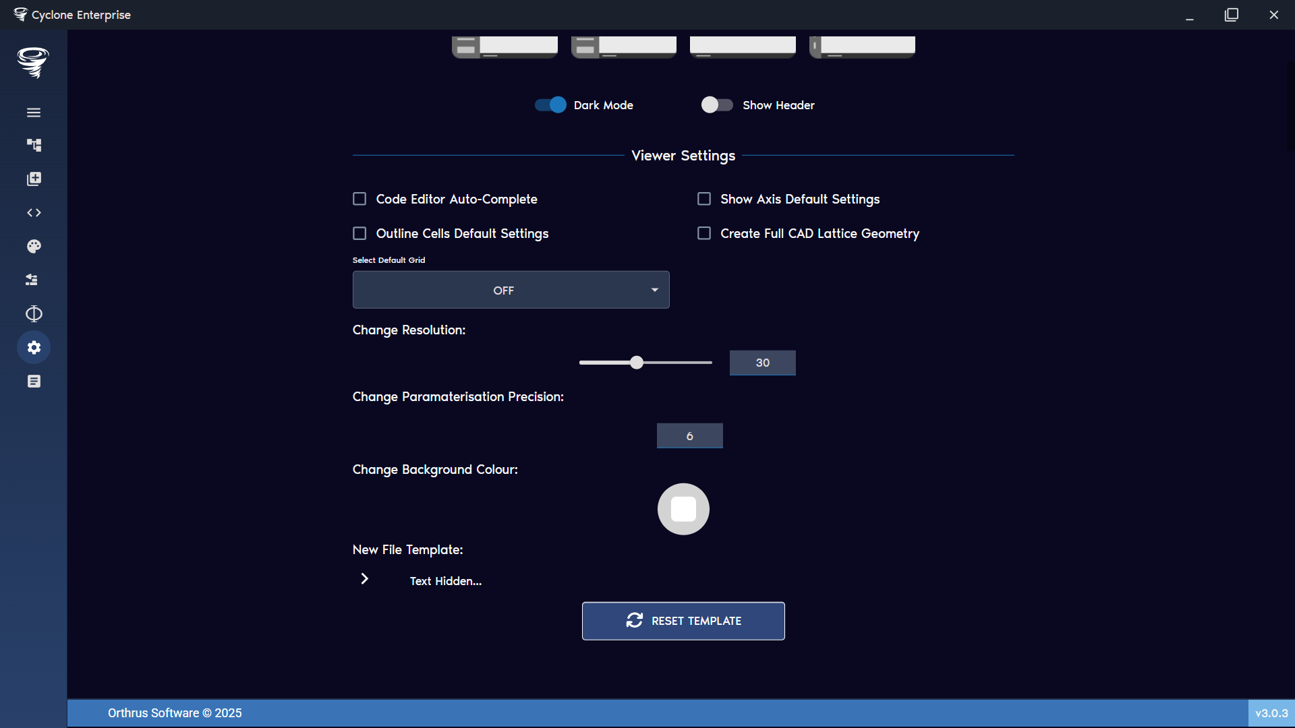Select the sliders/preferences icon in sidebar
This screenshot has width=1295, height=728.
pyautogui.click(x=32, y=280)
